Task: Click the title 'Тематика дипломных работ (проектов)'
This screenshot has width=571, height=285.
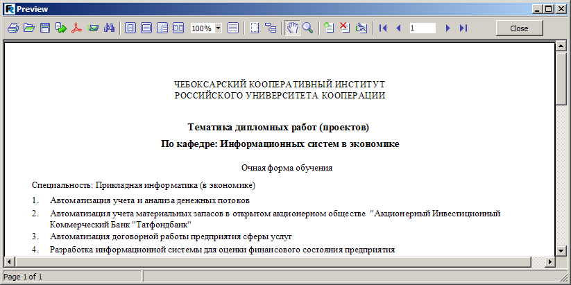Action: point(279,128)
